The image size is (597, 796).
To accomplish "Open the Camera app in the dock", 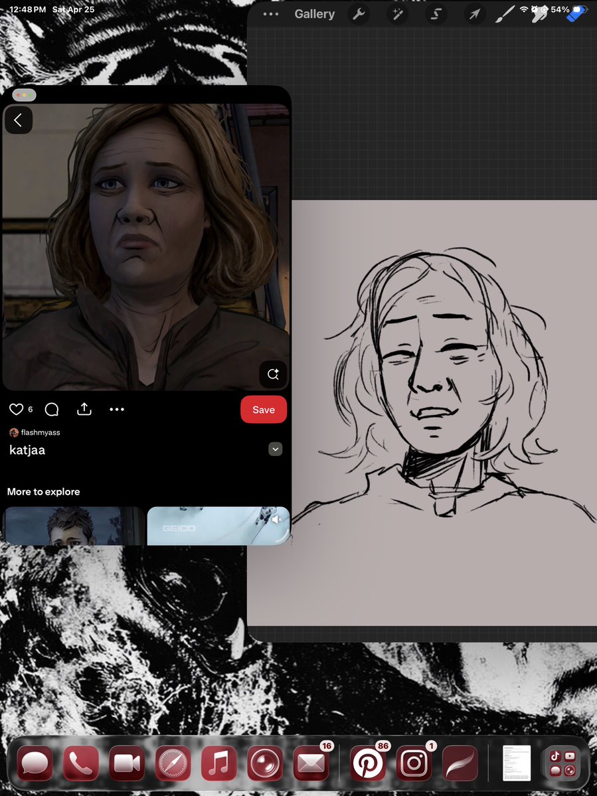I will tap(265, 763).
